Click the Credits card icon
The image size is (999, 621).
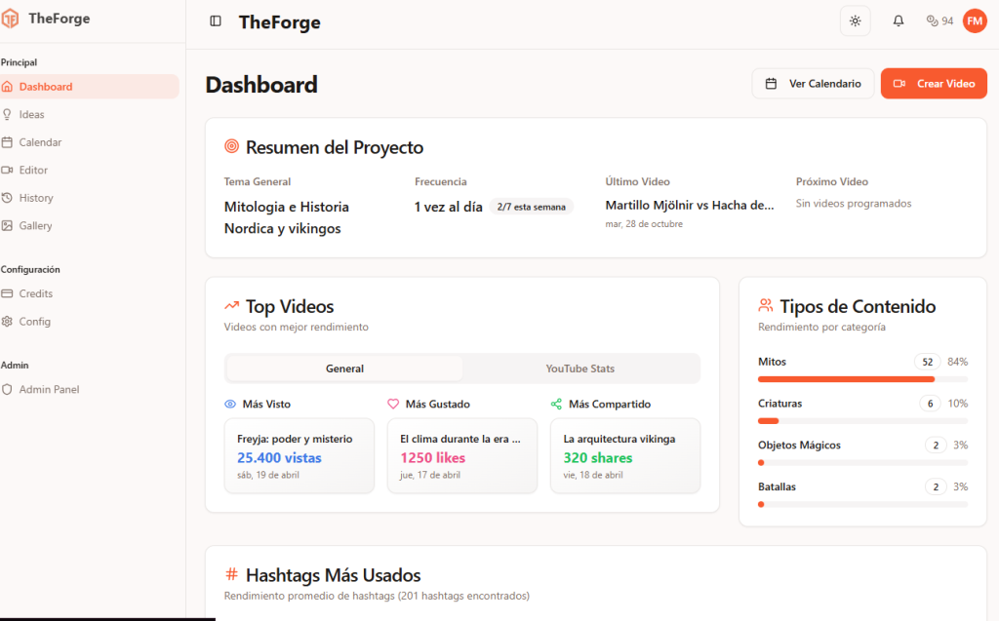(8, 293)
